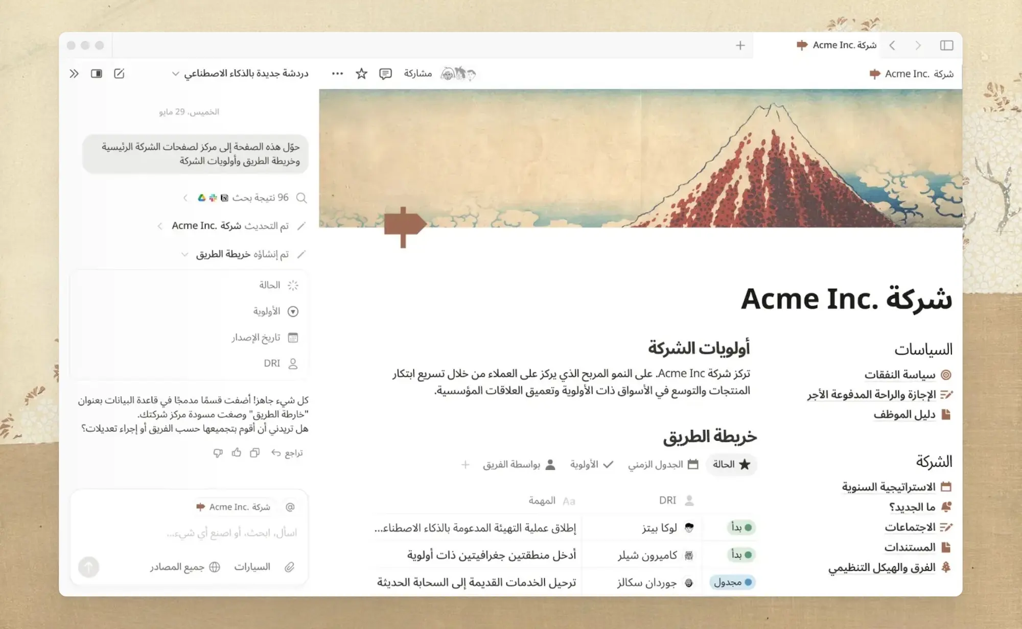Open page comments via the comment bubble icon
Viewport: 1022px width, 629px height.
385,73
